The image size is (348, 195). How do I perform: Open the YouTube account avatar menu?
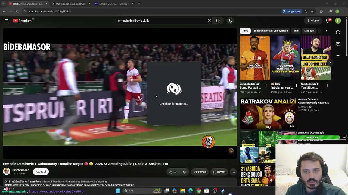coord(338,21)
